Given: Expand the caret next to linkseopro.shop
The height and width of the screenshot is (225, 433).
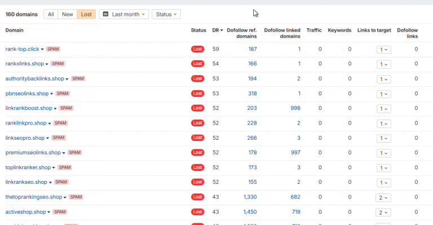Looking at the screenshot, I should (47, 138).
